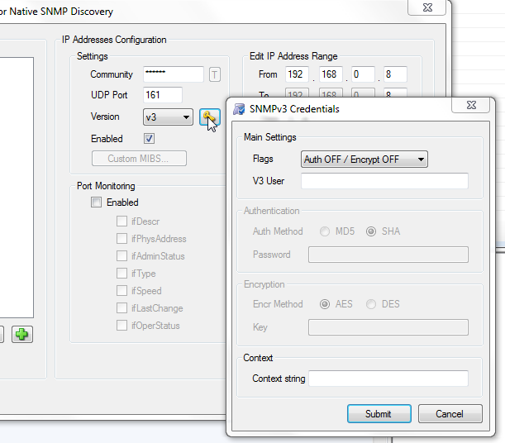The image size is (505, 443).
Task: Select the SHA auth method radio
Action: point(371,231)
